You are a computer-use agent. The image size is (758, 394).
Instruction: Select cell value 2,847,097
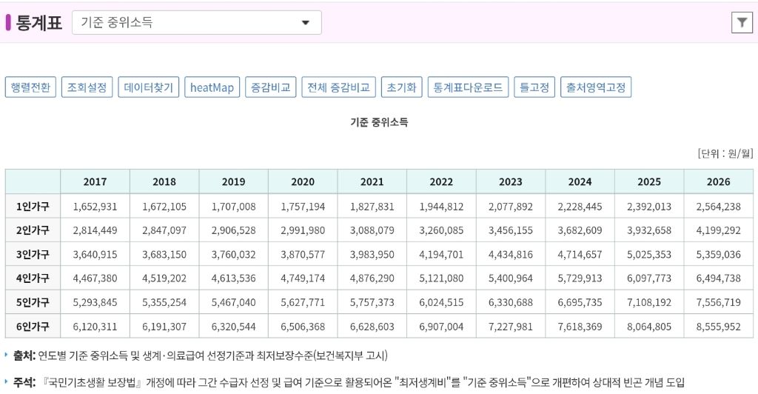click(164, 230)
